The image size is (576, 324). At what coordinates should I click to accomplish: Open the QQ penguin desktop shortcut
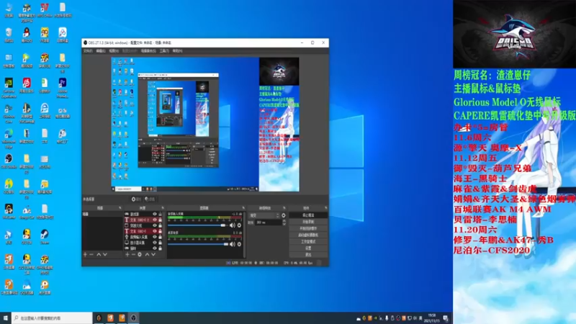coord(27,35)
